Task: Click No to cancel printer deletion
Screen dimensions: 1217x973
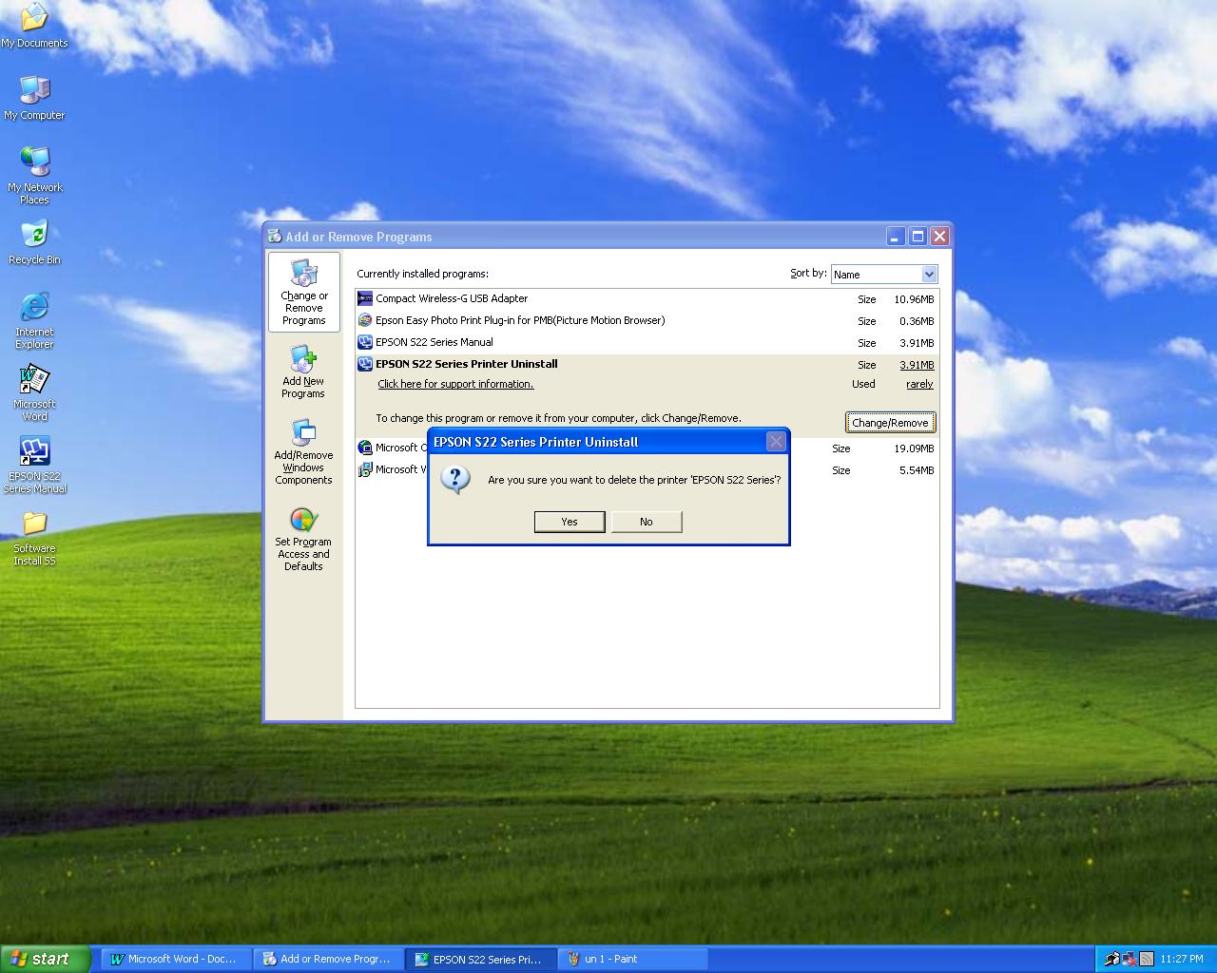Action: (x=647, y=522)
